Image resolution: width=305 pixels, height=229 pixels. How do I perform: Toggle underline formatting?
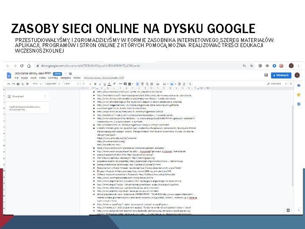tap(105, 84)
